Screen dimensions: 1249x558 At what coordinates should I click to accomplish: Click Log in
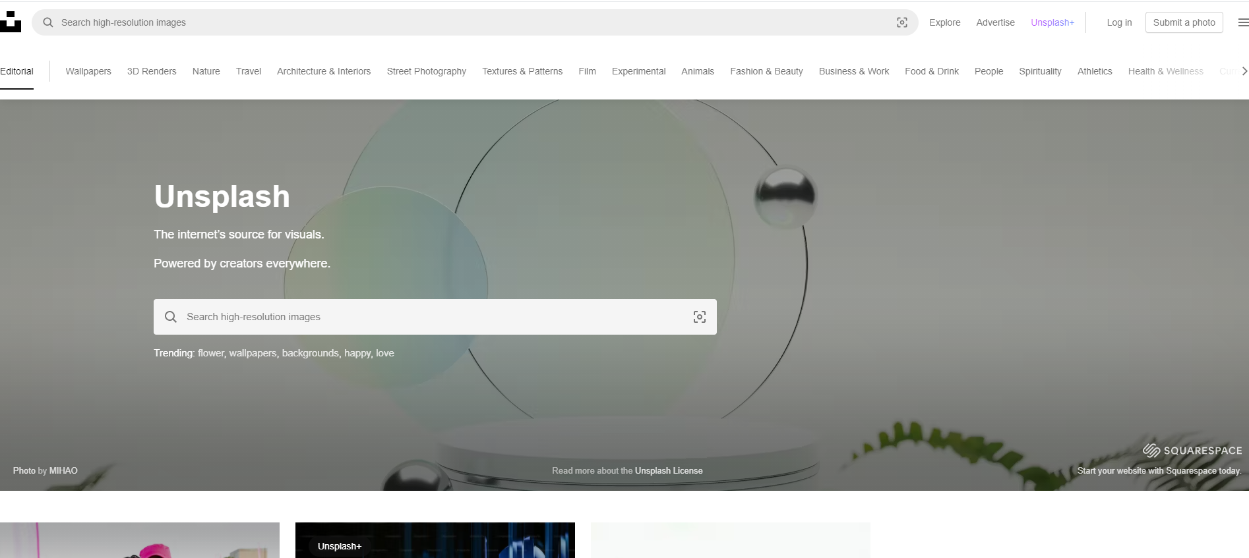pos(1119,22)
